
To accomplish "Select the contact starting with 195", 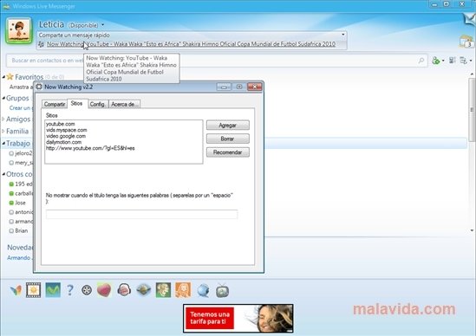I will (x=20, y=184).
